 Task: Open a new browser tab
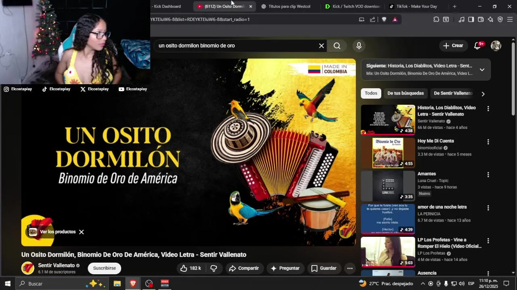point(454,6)
